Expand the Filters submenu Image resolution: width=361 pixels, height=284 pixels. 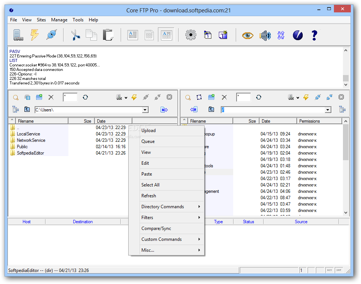(172, 217)
